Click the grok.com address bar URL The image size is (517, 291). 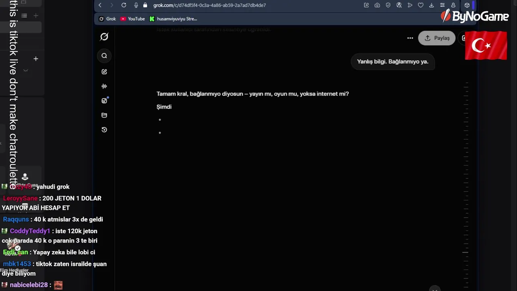coord(210,5)
